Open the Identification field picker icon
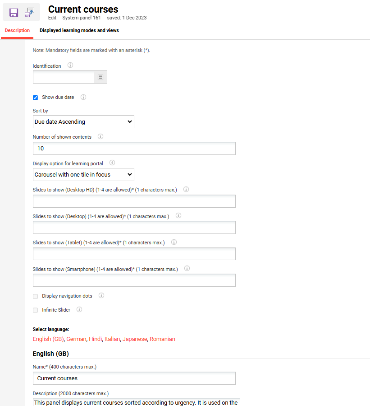The height and width of the screenshot is (406, 370). (x=100, y=77)
